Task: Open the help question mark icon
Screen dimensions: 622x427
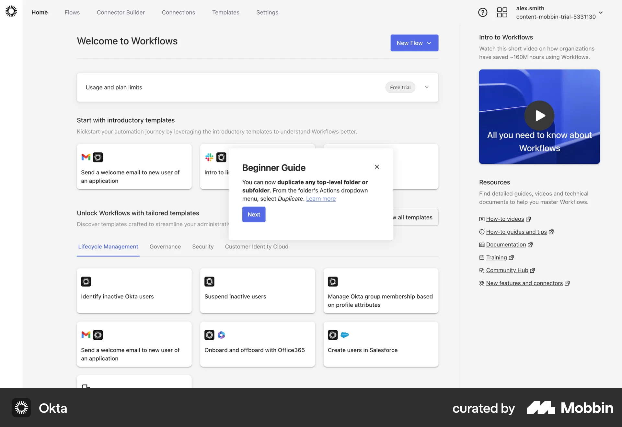Action: click(482, 12)
